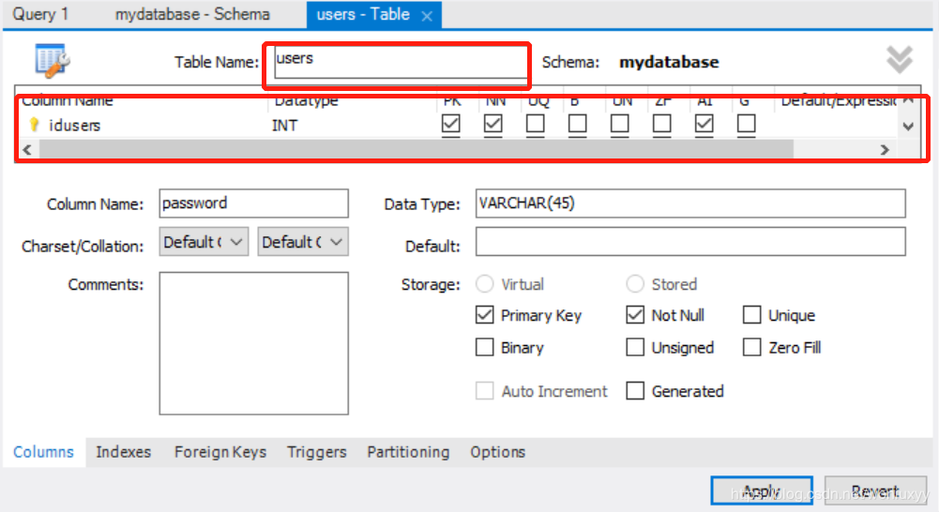Toggle AI checkbox in idusers row
This screenshot has height=512, width=939.
(x=704, y=124)
